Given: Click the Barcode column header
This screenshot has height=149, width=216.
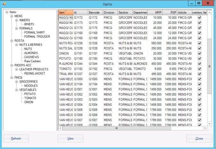Looking at the screenshot, I should (95, 12).
